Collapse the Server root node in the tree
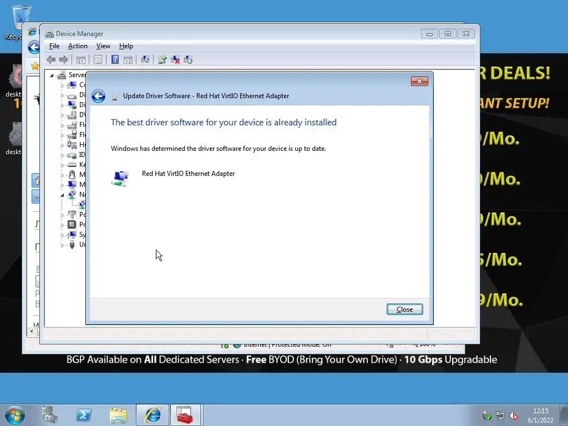The height and width of the screenshot is (426, 568). click(x=52, y=75)
